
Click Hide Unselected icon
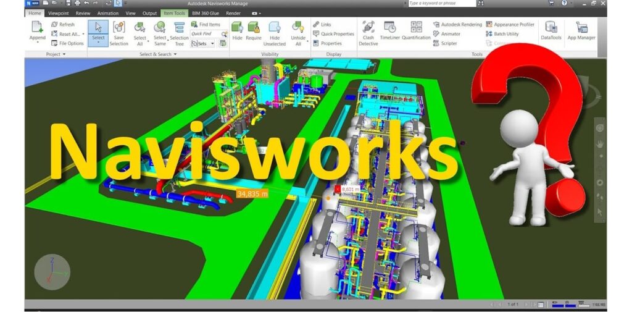tap(275, 27)
